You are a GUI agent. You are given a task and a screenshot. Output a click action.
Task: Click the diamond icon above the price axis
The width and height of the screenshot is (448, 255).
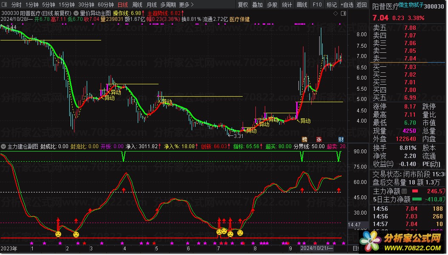tap(336, 14)
